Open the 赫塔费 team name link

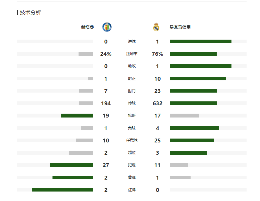[87, 27]
